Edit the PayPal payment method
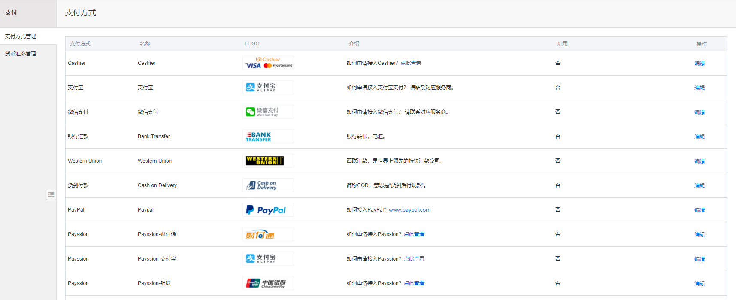The height and width of the screenshot is (300, 736). (700, 210)
